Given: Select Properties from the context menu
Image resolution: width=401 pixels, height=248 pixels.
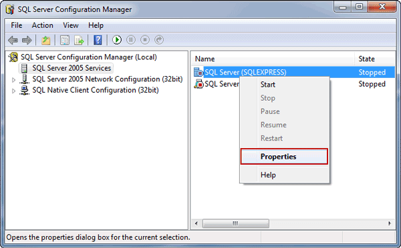Looking at the screenshot, I should tap(284, 157).
